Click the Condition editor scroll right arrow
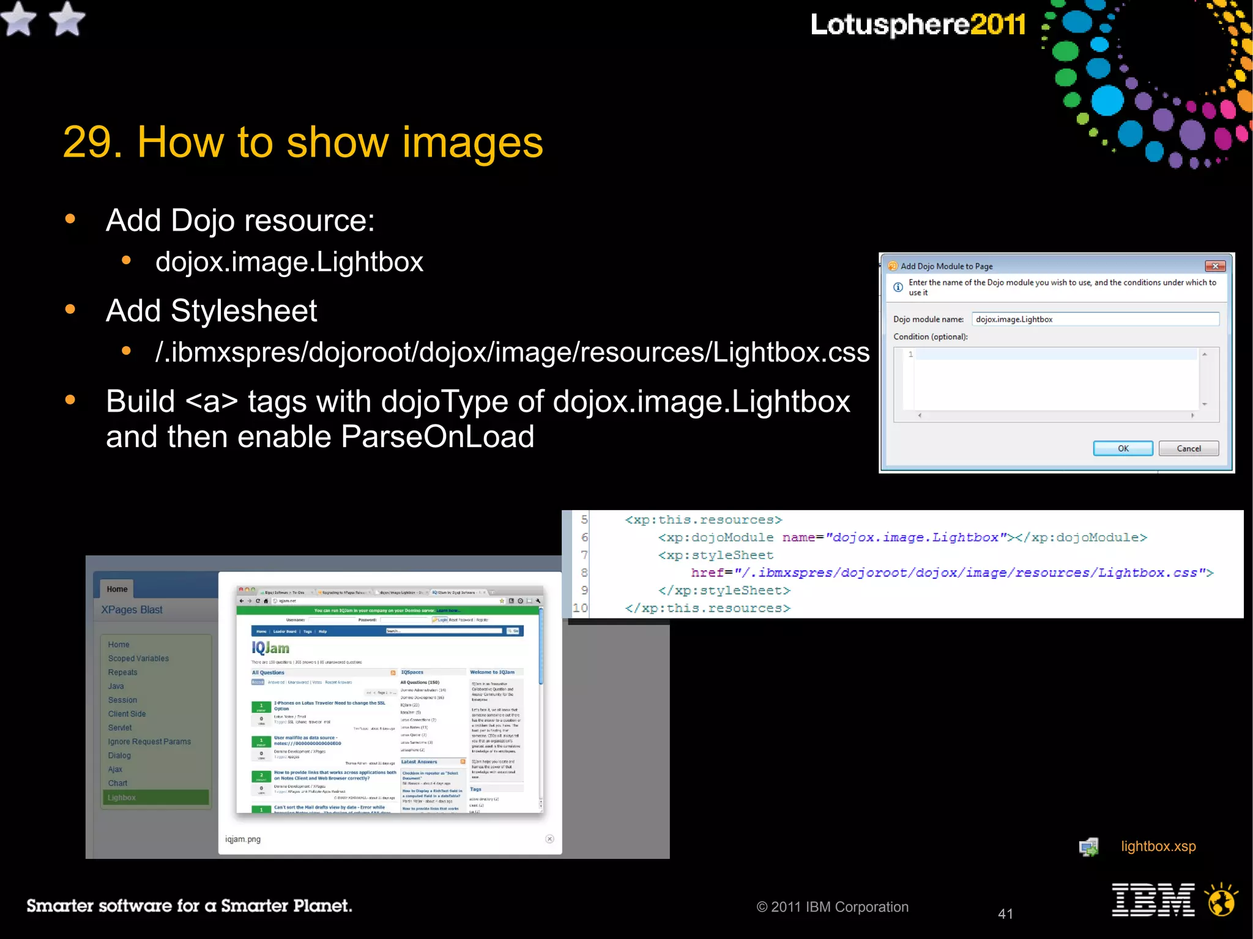The image size is (1253, 939). [x=1192, y=415]
